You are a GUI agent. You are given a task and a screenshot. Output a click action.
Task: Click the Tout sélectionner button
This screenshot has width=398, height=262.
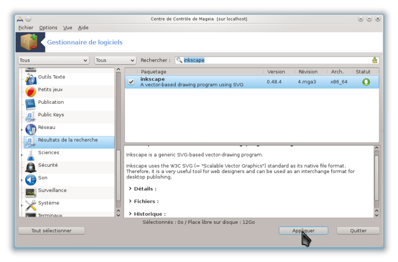pos(51,231)
